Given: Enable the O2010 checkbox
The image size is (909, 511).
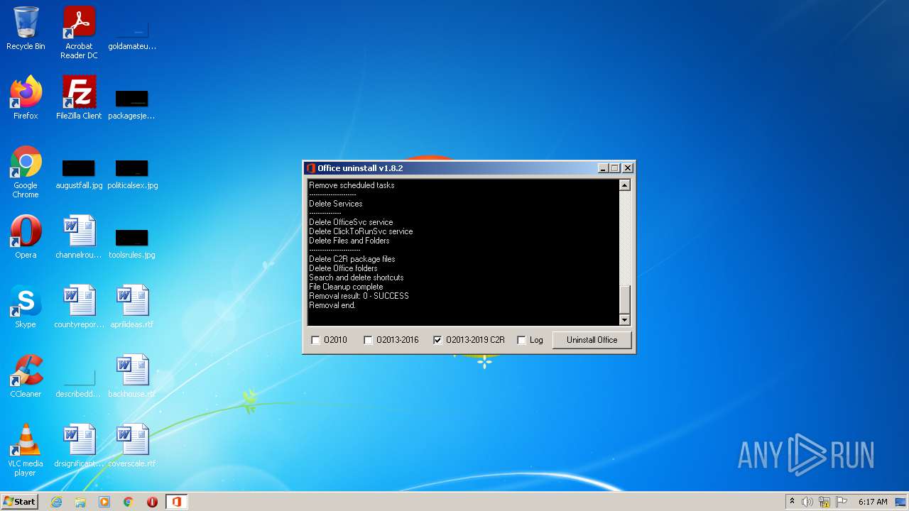Looking at the screenshot, I should [x=330, y=340].
